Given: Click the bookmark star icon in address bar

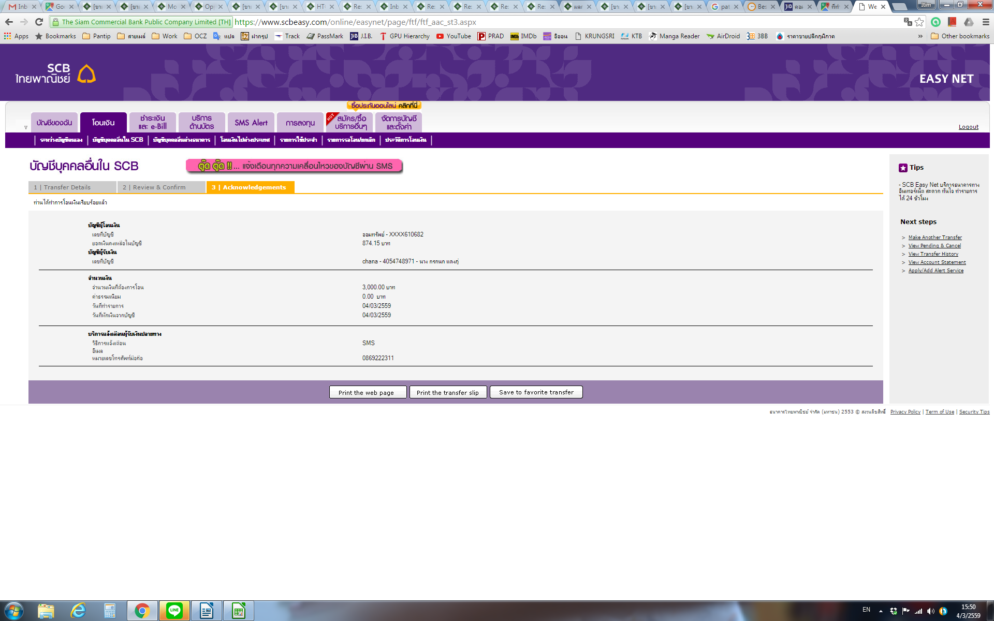Looking at the screenshot, I should point(919,22).
